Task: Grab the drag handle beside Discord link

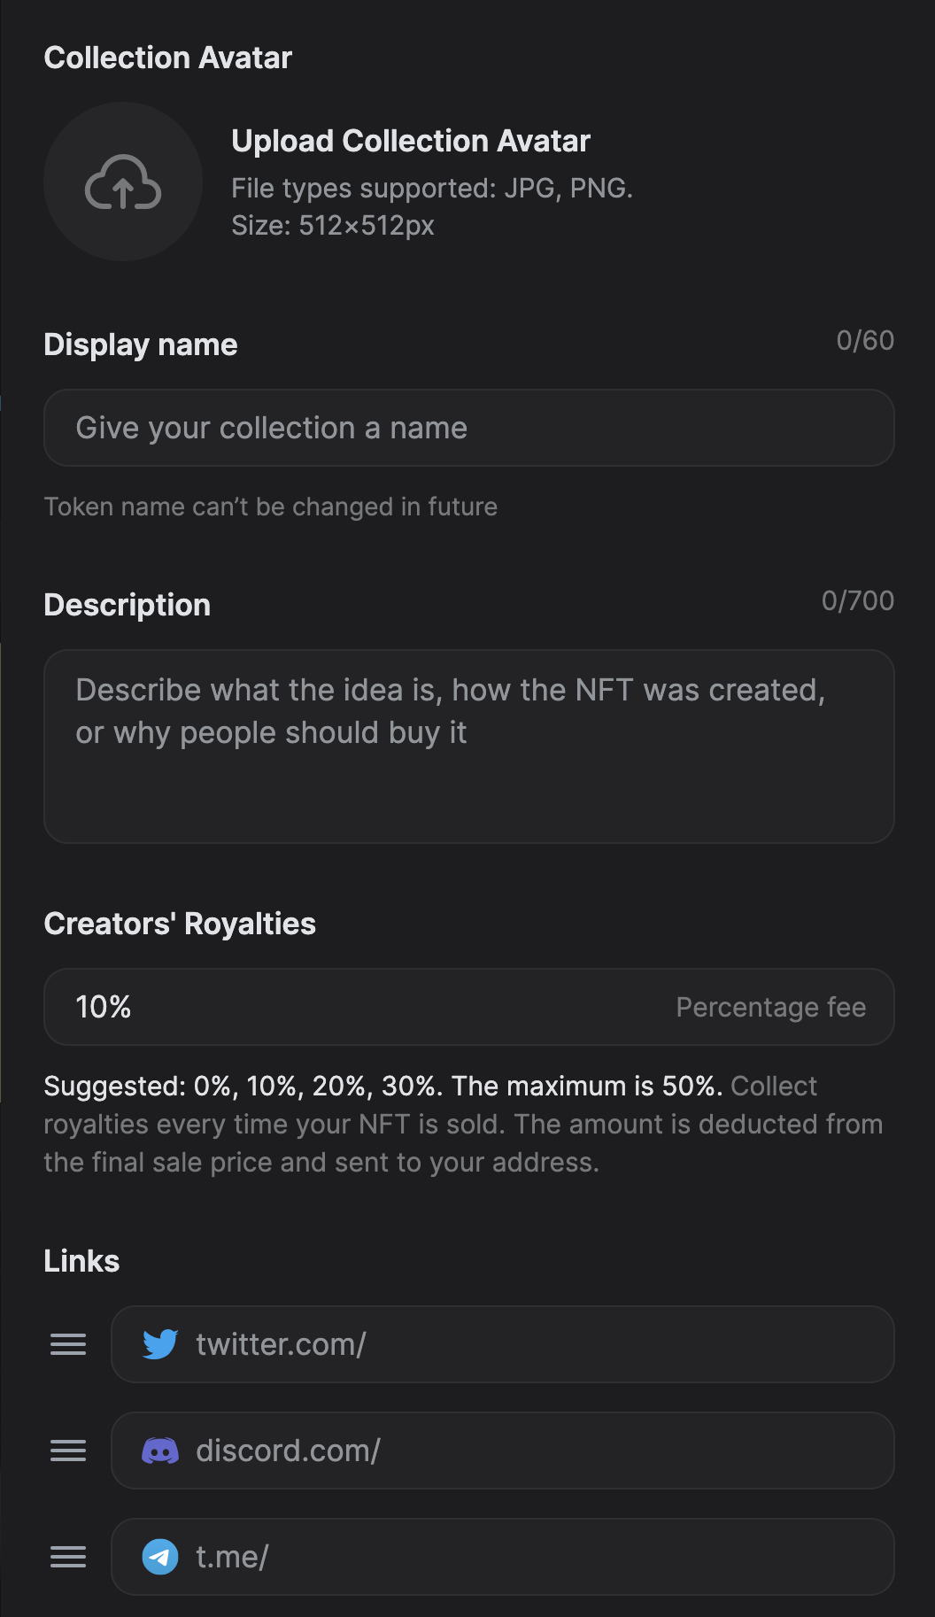Action: point(68,1451)
